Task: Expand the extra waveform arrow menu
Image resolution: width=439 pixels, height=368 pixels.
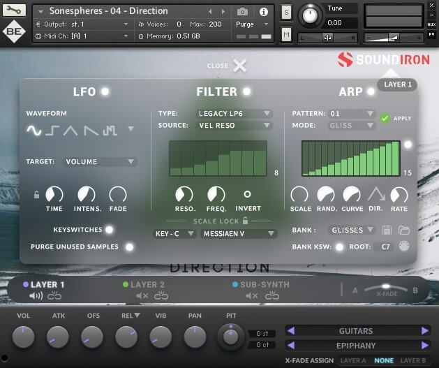Action: click(x=131, y=128)
